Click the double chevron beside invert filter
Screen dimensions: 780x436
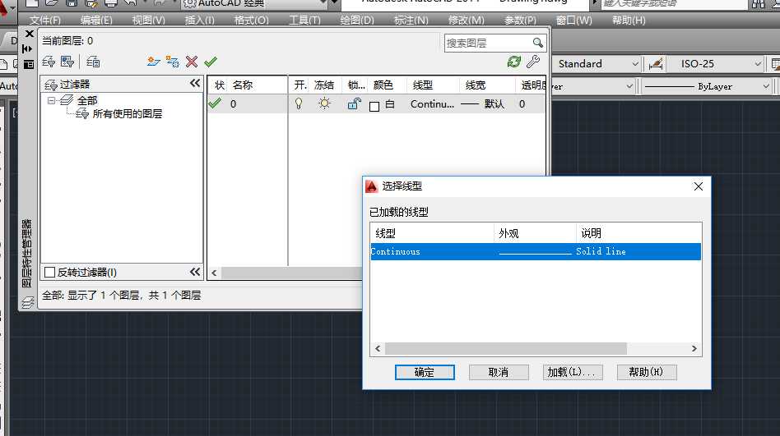(195, 272)
